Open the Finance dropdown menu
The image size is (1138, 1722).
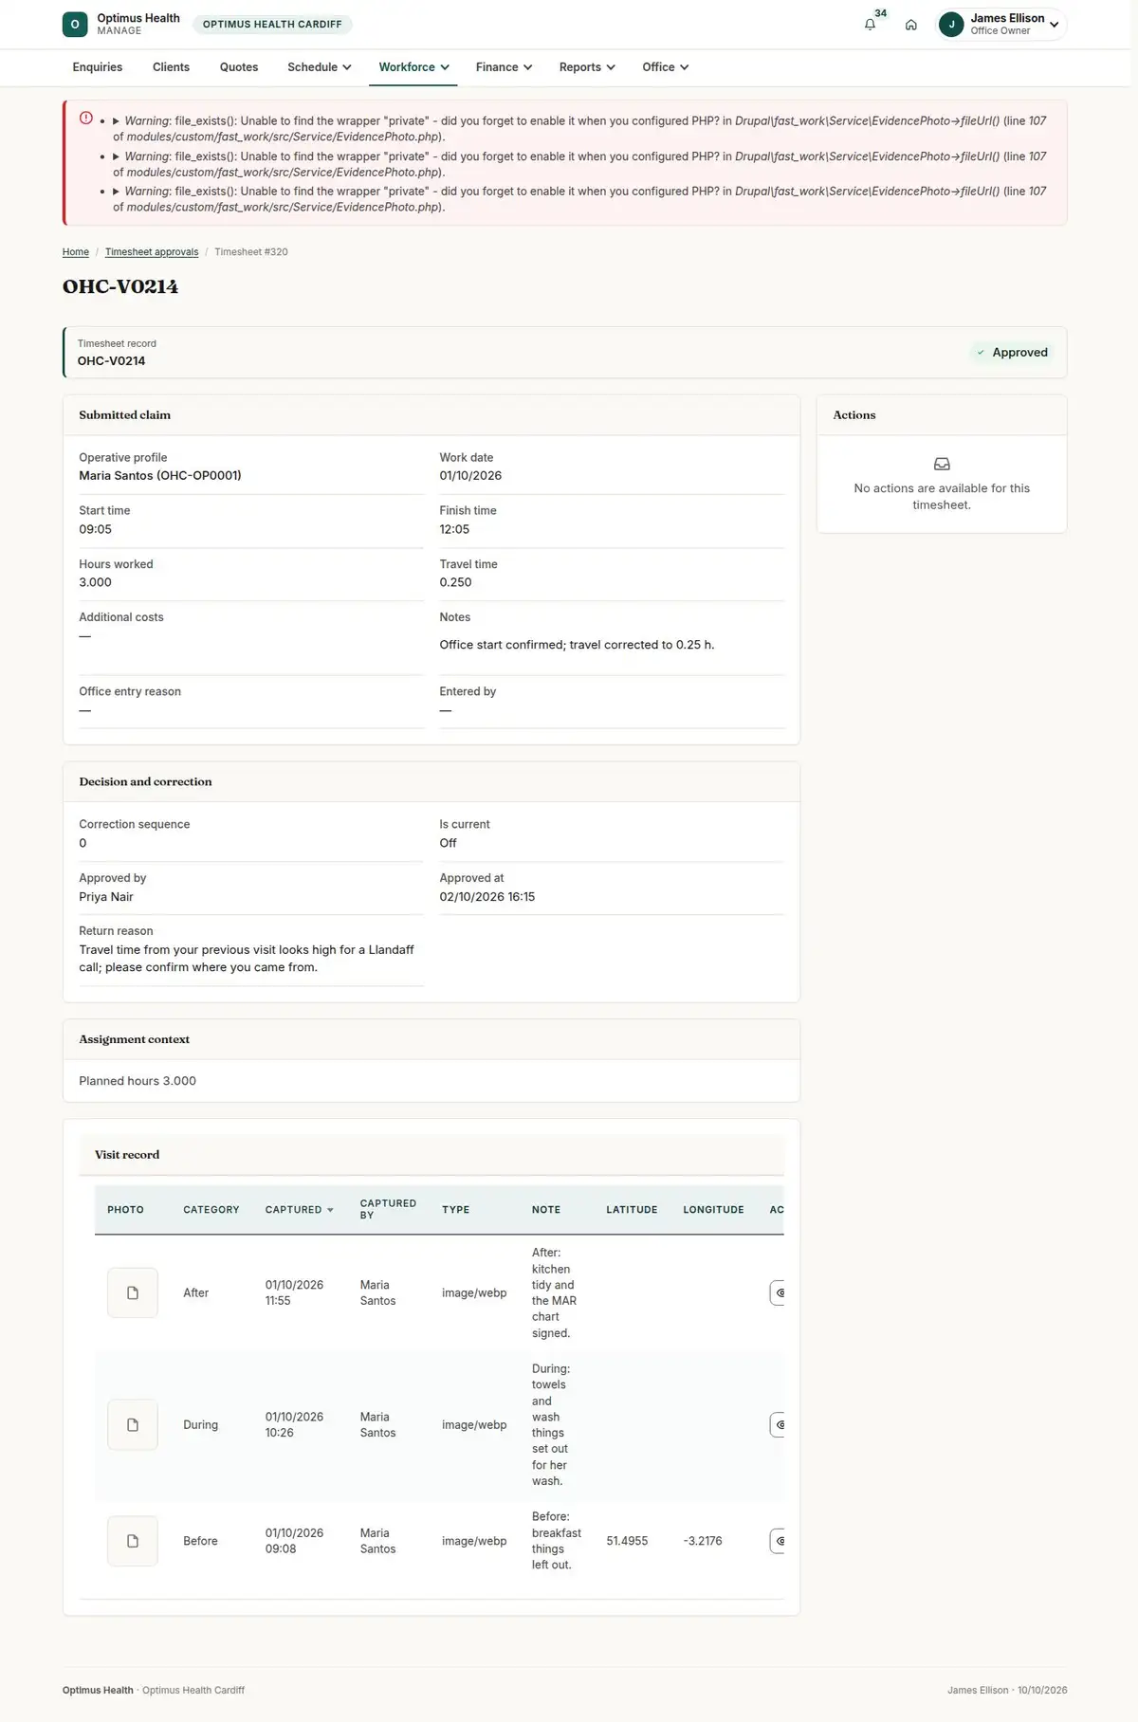504,67
